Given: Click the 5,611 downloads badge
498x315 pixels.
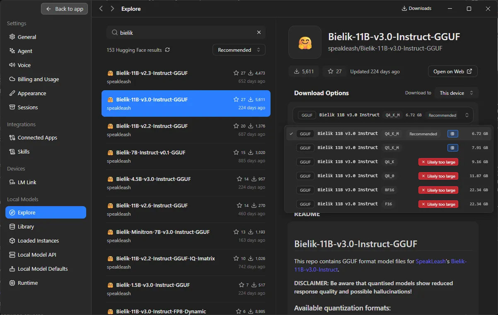Looking at the screenshot, I should (x=304, y=71).
